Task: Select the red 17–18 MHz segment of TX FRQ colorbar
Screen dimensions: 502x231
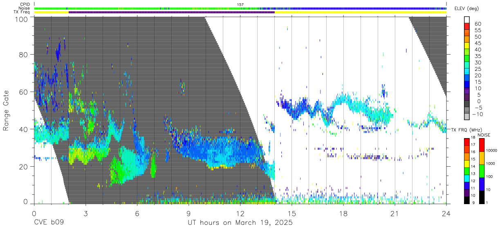Action: [467, 141]
